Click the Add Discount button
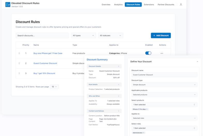203x136 pixels. pos(161,35)
